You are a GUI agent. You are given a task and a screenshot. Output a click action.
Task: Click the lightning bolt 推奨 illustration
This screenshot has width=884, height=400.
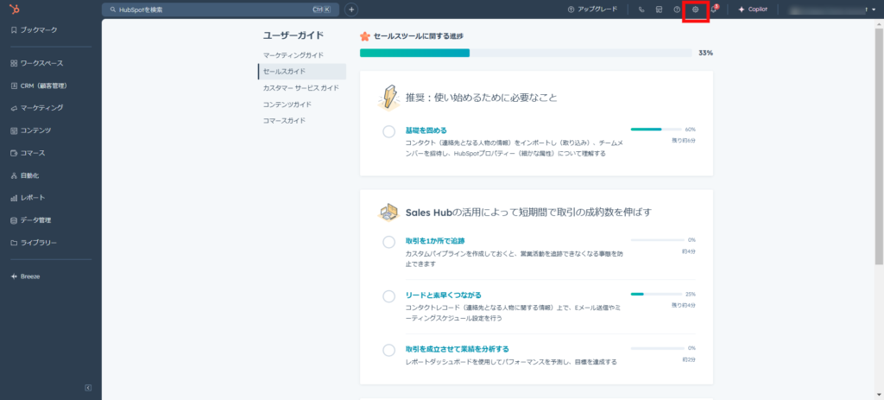click(x=389, y=97)
